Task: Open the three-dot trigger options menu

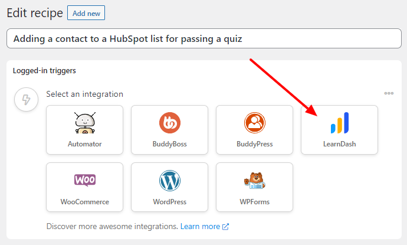Action: click(389, 93)
